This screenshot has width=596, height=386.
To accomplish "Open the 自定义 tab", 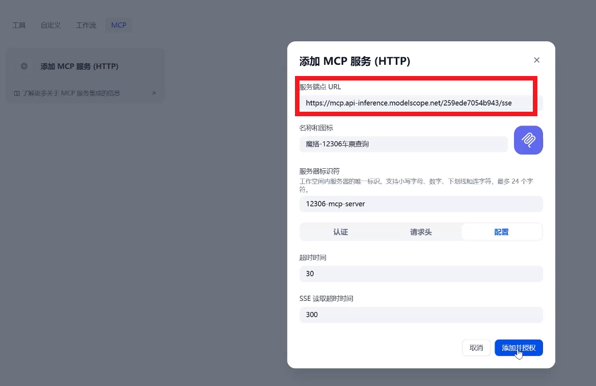I will pyautogui.click(x=50, y=25).
